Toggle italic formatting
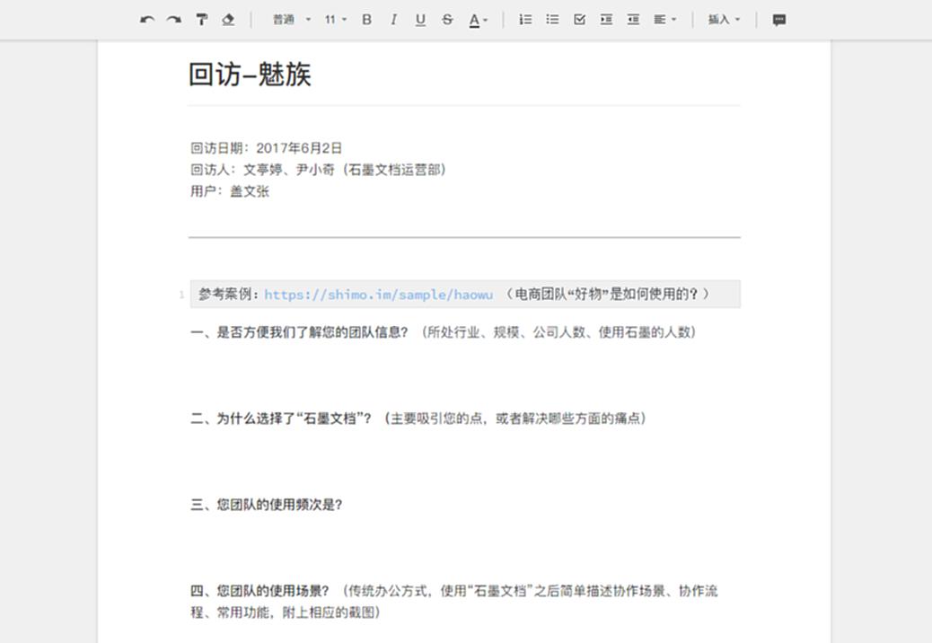Viewport: 932px width, 643px height. point(393,20)
